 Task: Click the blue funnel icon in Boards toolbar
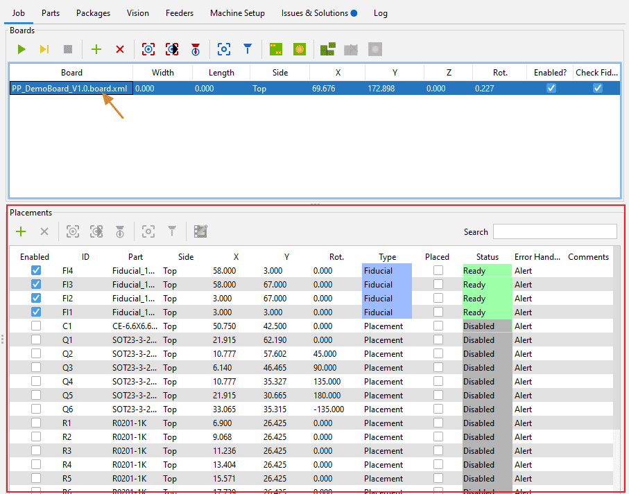click(247, 49)
